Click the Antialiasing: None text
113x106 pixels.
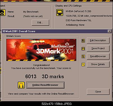tap(75, 25)
